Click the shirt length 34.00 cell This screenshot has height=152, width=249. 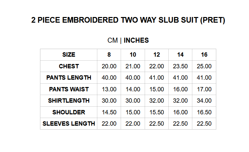(204, 101)
